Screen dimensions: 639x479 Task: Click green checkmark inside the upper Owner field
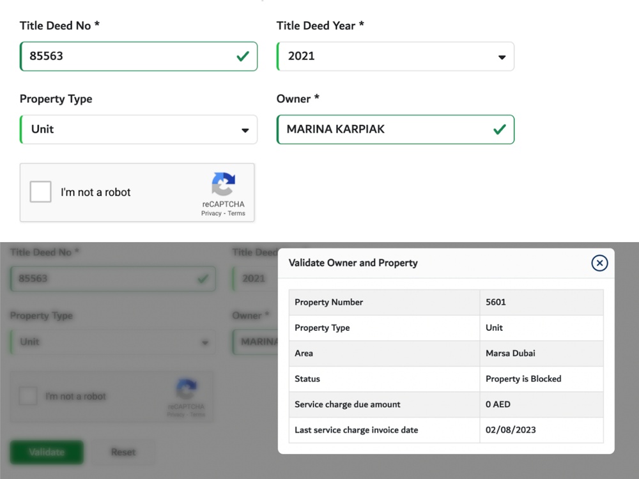(500, 130)
